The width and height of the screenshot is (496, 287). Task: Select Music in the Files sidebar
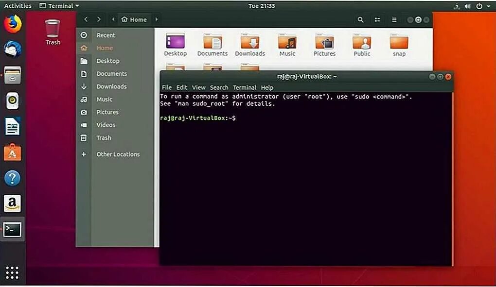[x=115, y=99]
